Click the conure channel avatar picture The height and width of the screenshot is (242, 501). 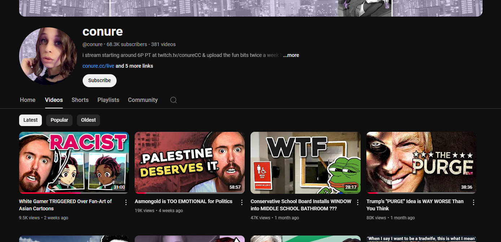tap(48, 56)
